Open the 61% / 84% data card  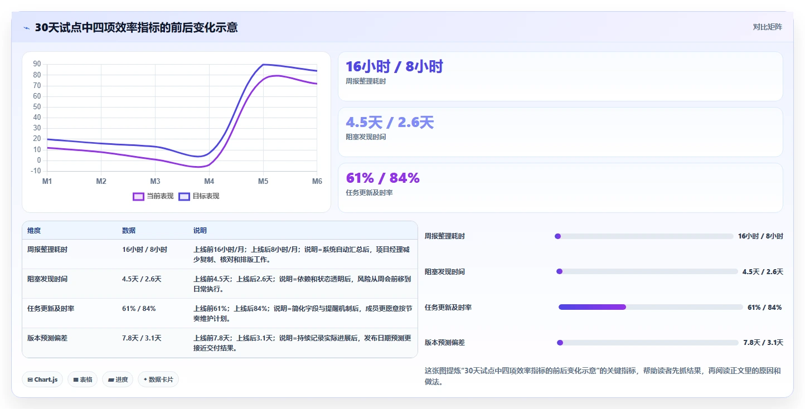click(x=560, y=188)
